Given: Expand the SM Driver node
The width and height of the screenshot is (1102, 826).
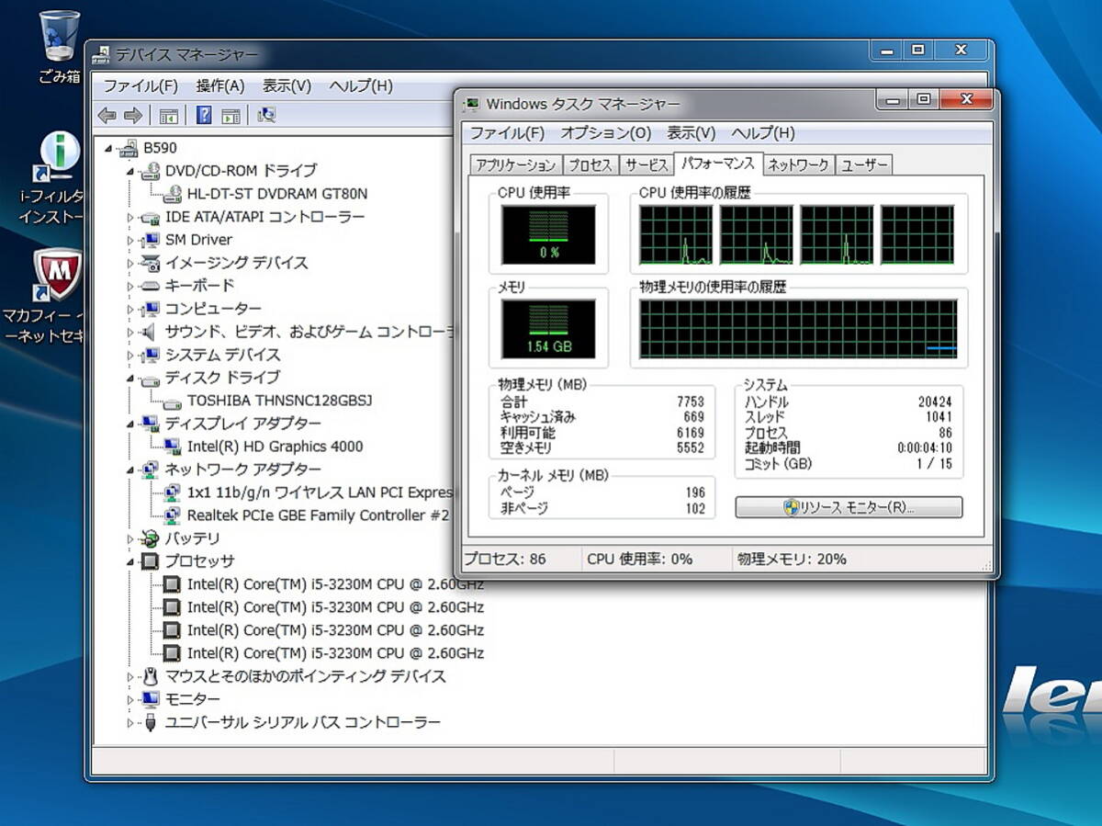Looking at the screenshot, I should [x=130, y=240].
